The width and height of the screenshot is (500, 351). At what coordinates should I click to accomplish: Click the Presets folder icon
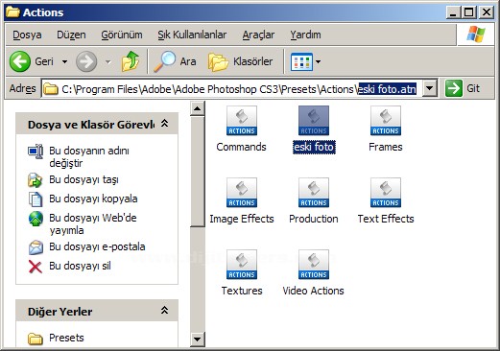point(36,339)
